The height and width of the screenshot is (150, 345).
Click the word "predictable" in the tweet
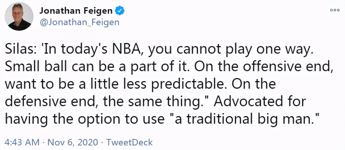tap(187, 84)
